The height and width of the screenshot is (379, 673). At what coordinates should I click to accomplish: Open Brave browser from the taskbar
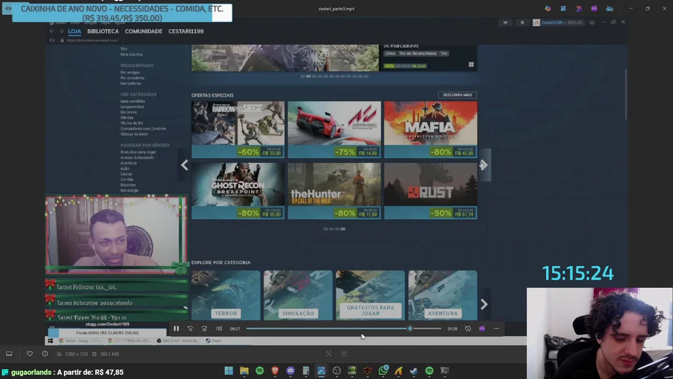(275, 371)
